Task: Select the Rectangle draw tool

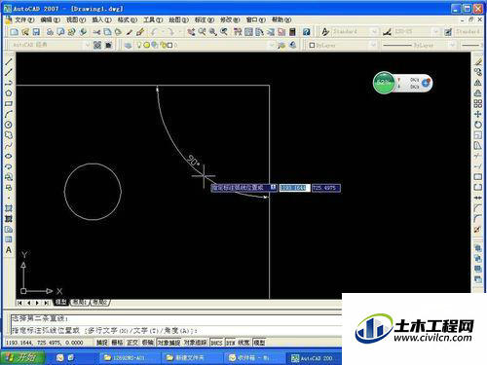Action: tap(9, 103)
